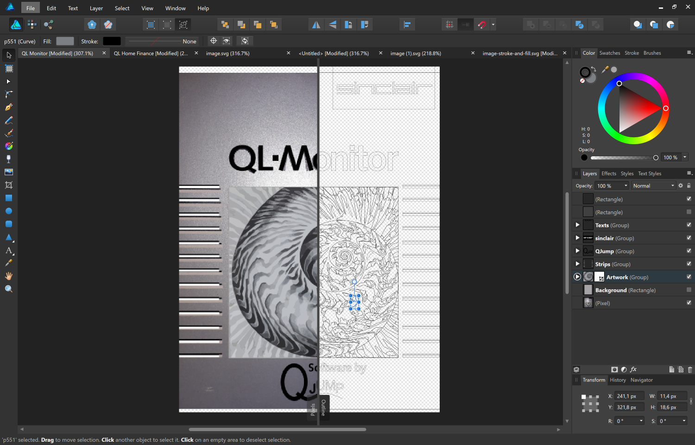The width and height of the screenshot is (695, 445).
Task: Toggle visibility of first Rectangle layer
Action: (x=689, y=199)
